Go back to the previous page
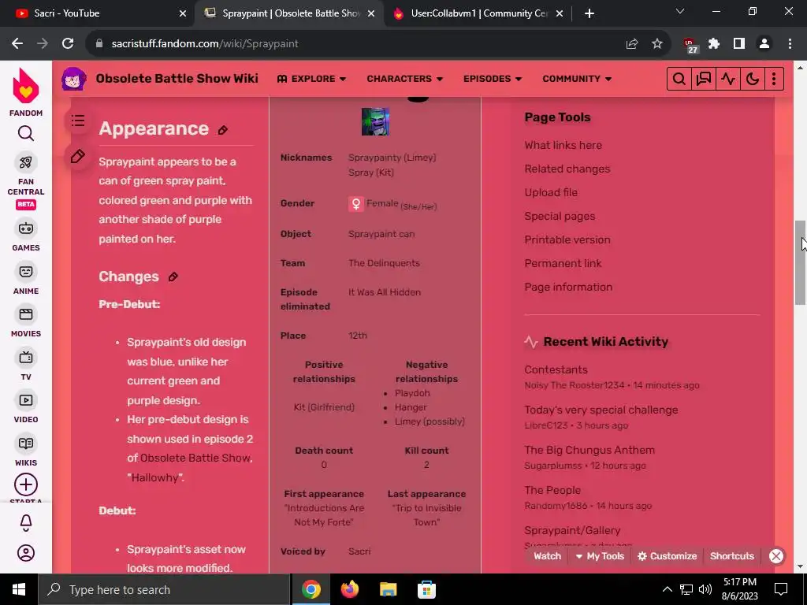Screen dimensions: 807x605 [17, 44]
